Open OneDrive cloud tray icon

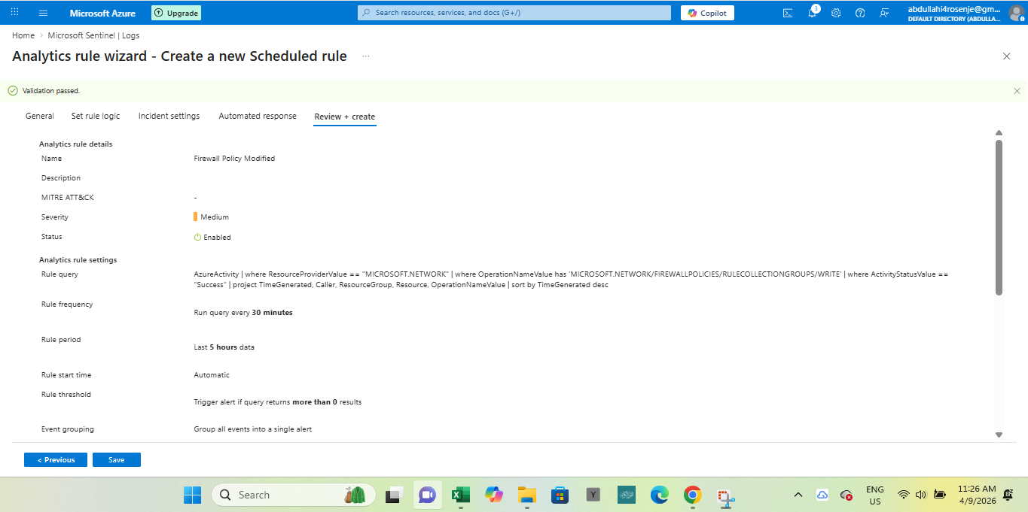[822, 495]
